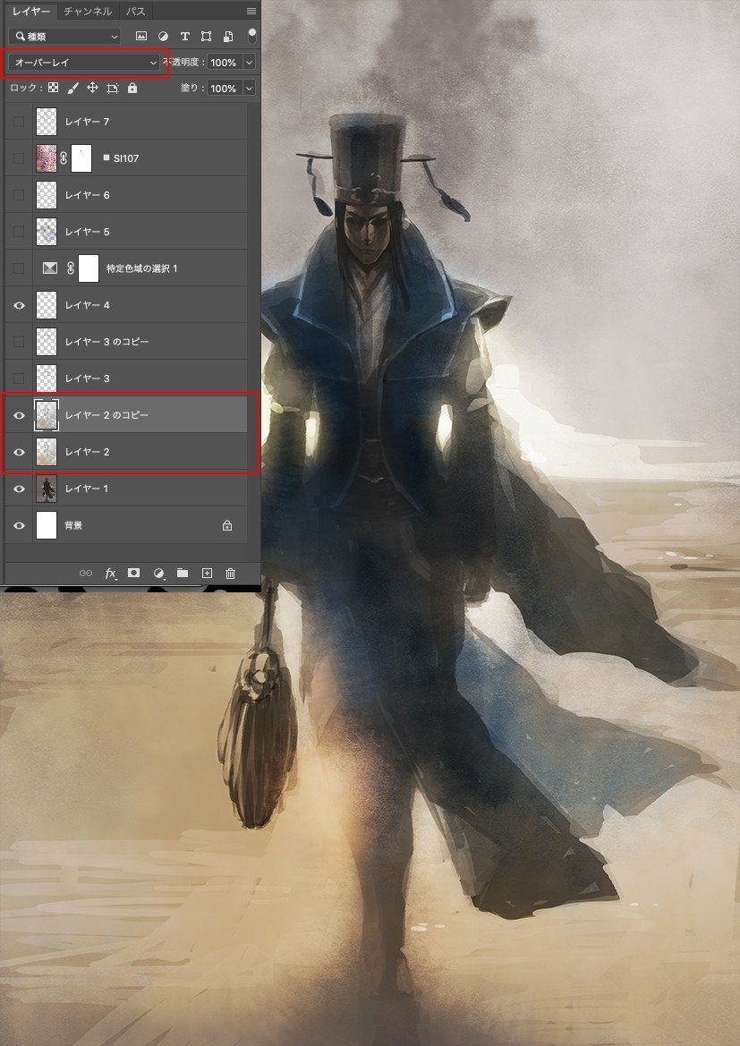
Task: Click the 塗り value field
Action: coord(225,88)
